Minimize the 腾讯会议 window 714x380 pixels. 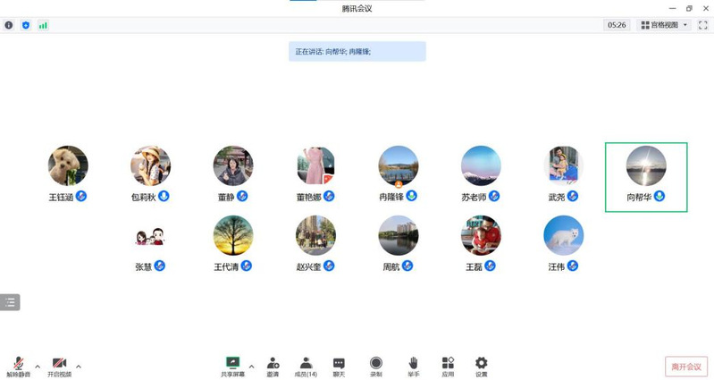(673, 8)
